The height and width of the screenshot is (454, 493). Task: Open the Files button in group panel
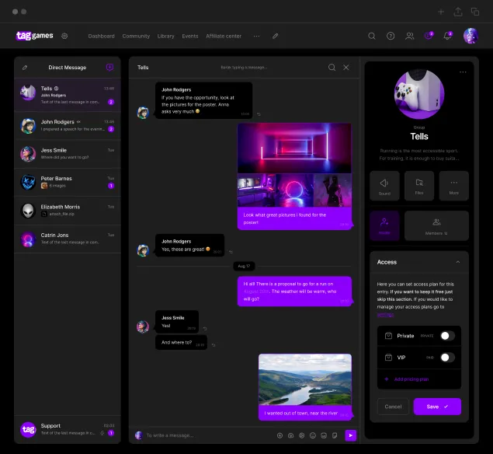[x=419, y=187]
